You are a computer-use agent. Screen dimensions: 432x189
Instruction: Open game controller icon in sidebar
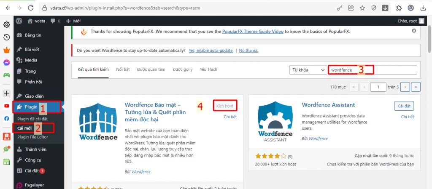click(x=7, y=75)
